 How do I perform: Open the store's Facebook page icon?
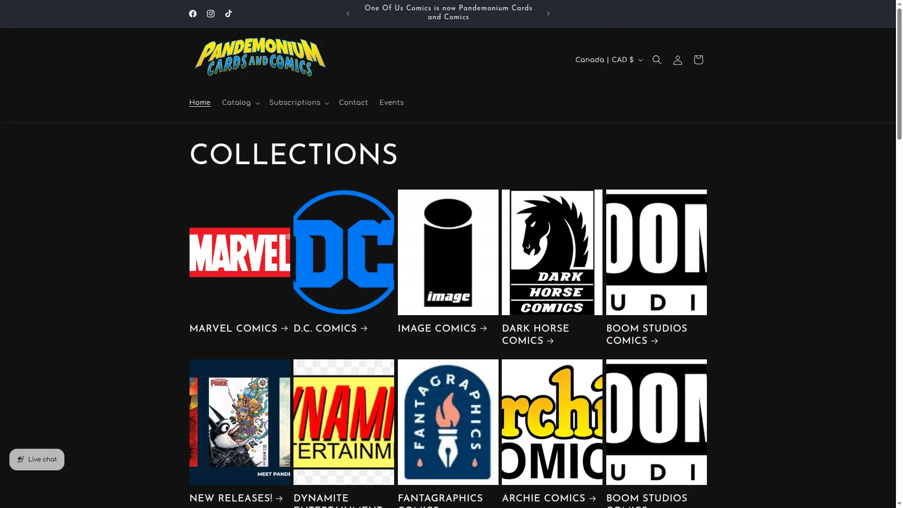tap(193, 14)
